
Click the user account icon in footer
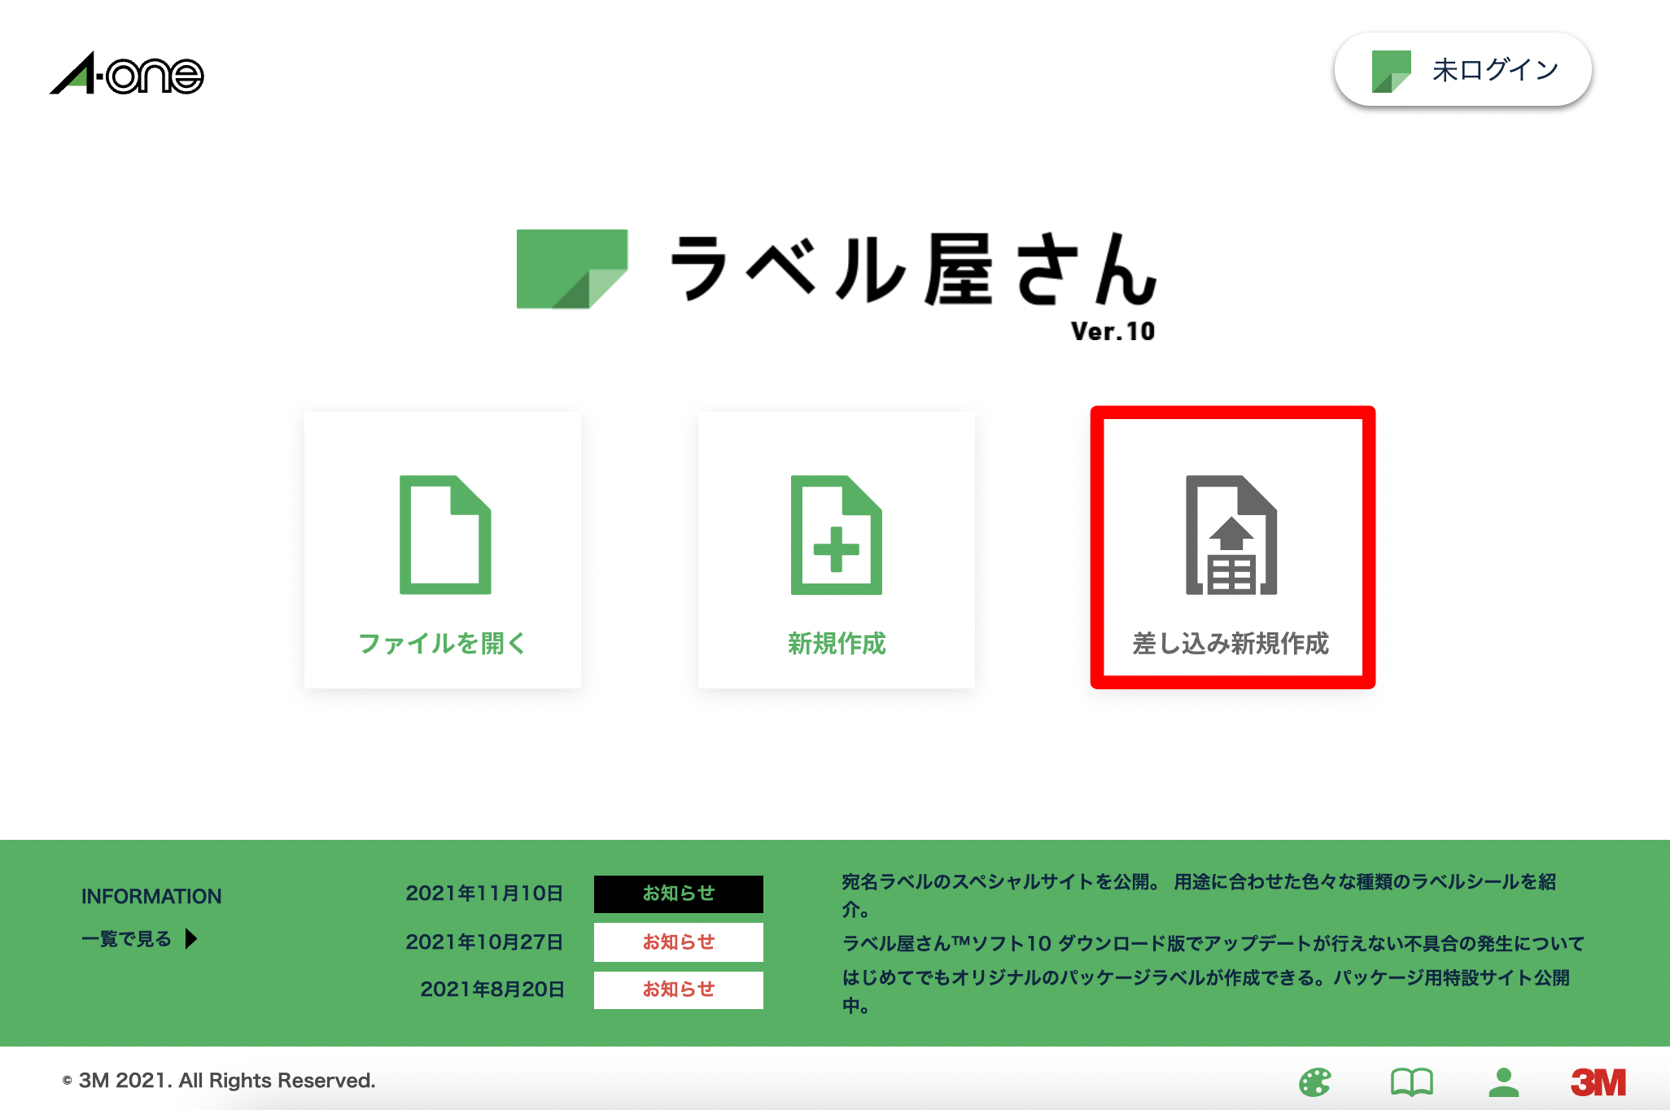[1504, 1082]
